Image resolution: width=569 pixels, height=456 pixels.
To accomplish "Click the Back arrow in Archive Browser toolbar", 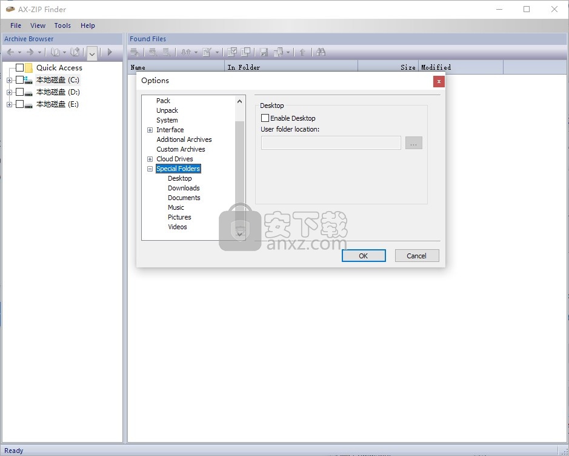I will [10, 52].
